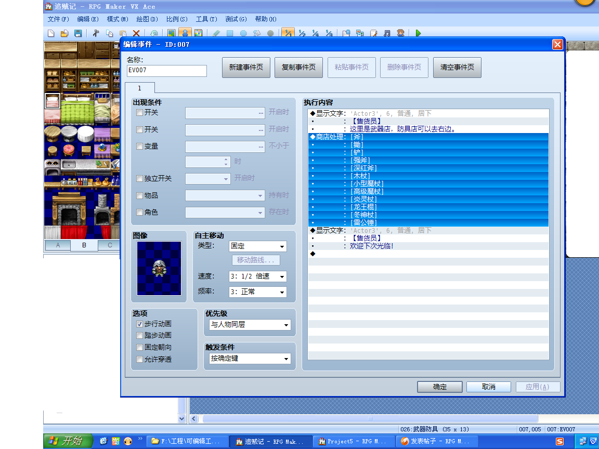
Task: Click the Open Project folder icon
Action: coord(64,33)
